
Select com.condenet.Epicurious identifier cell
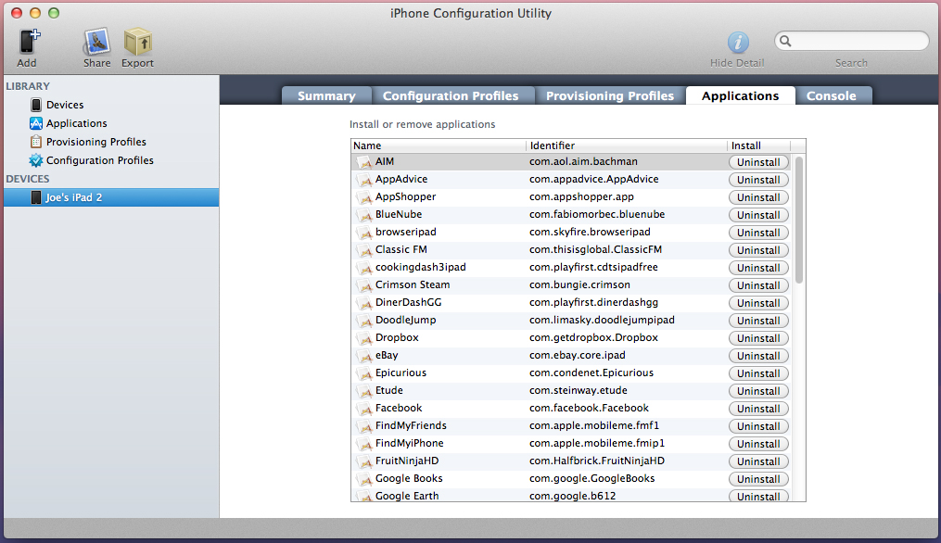[591, 373]
